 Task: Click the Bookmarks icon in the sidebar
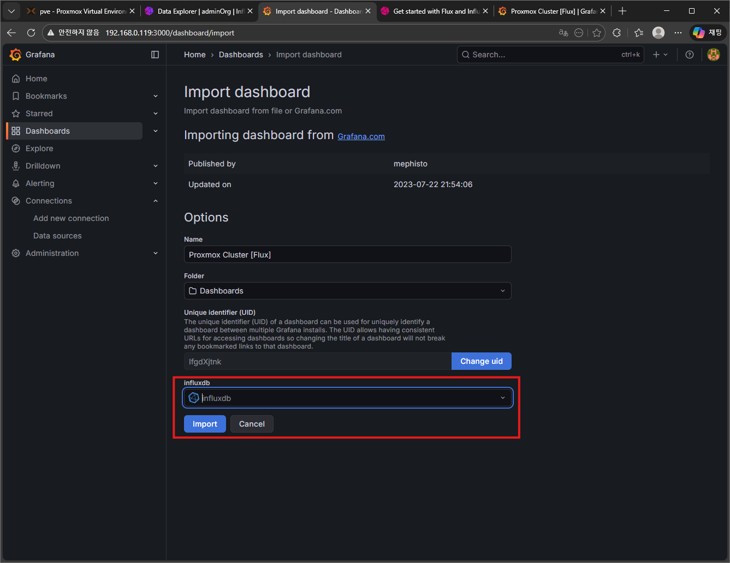[16, 96]
